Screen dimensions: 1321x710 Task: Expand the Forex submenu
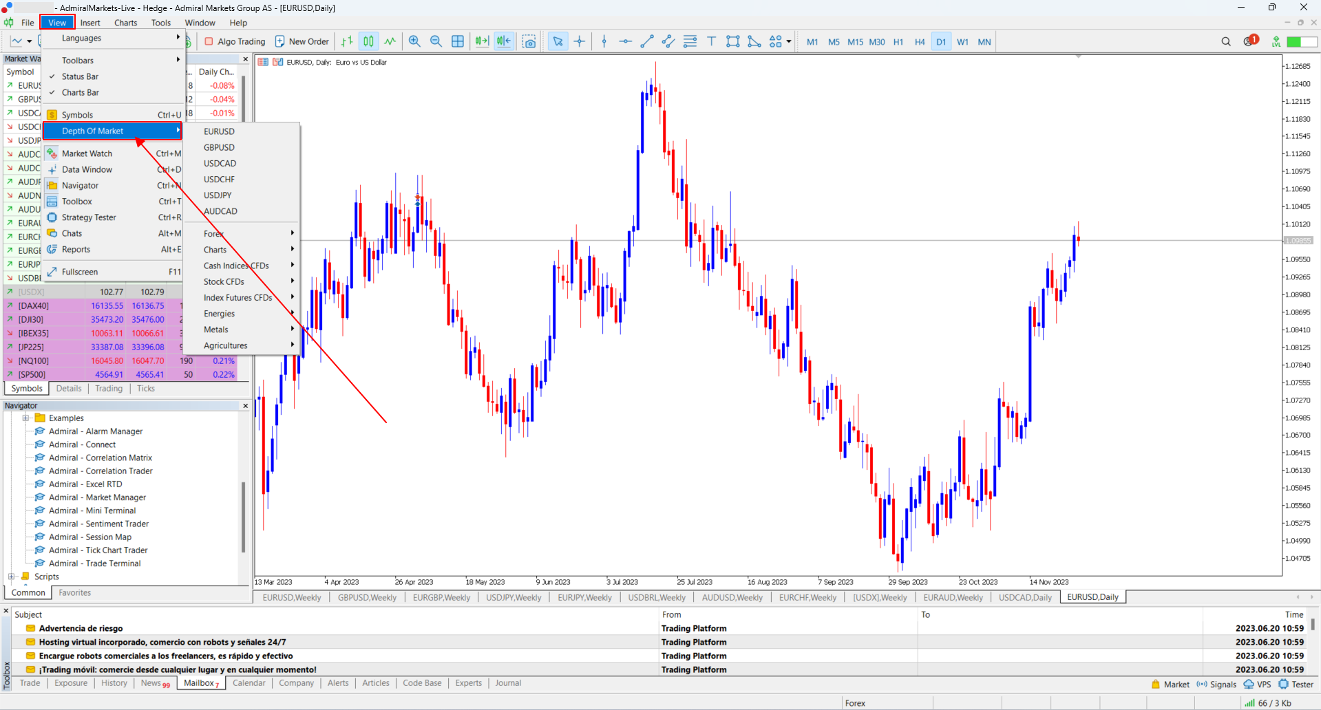point(242,234)
